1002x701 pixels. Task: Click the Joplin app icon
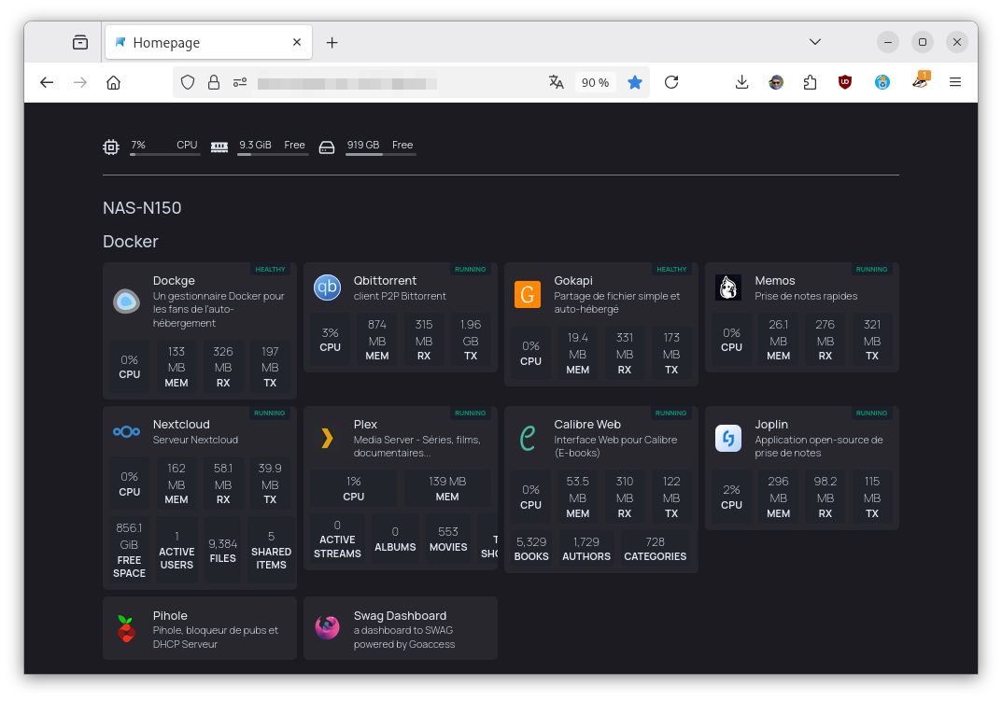point(728,438)
